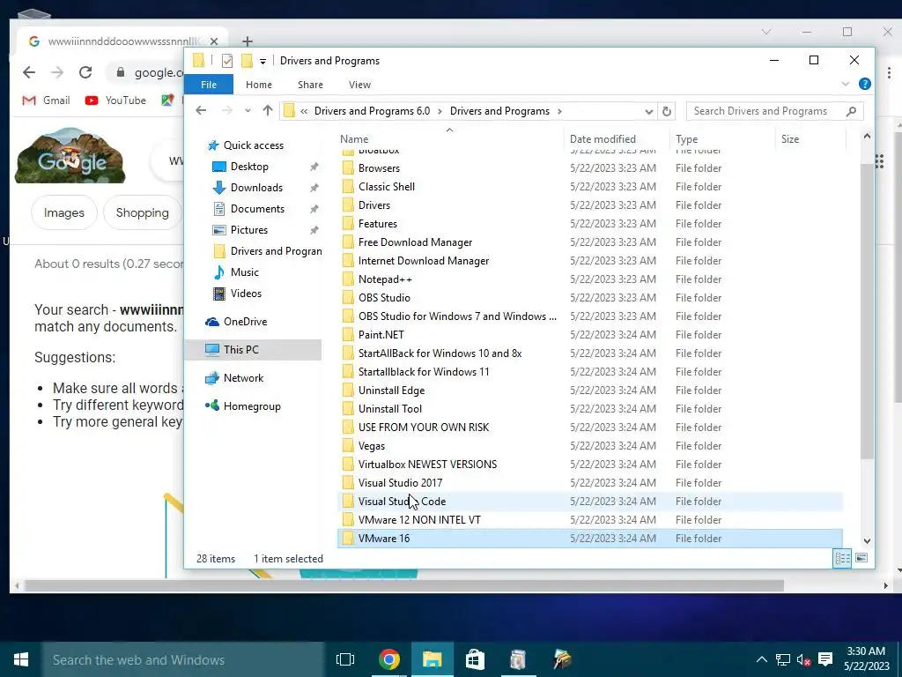Open Homegroup in navigation pane
The width and height of the screenshot is (902, 677).
pyautogui.click(x=252, y=405)
